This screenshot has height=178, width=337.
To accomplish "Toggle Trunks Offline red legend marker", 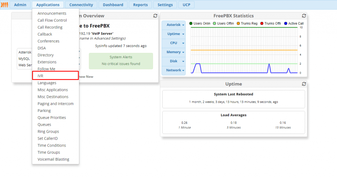I will pos(262,23).
